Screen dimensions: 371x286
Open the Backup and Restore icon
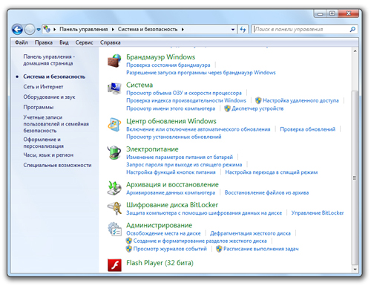tap(114, 188)
